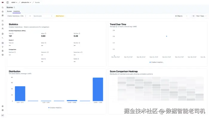Go to Home via the house sidebar icon
Viewport: 209px width, 118px height.
(2, 11)
